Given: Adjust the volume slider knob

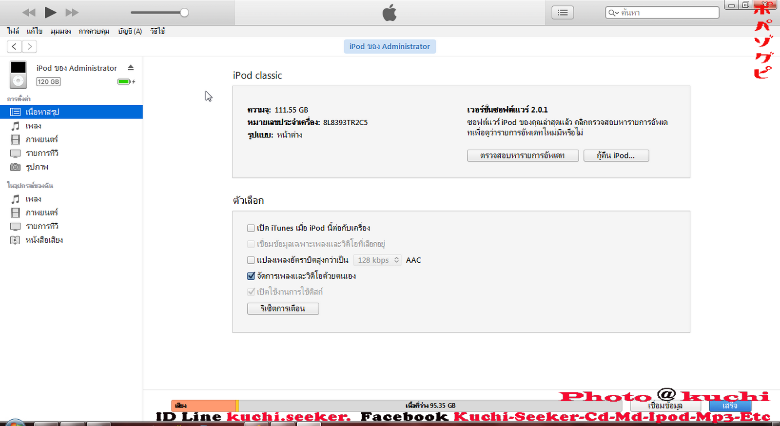Looking at the screenshot, I should pyautogui.click(x=184, y=13).
